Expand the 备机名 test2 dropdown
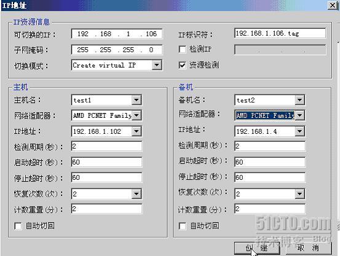The height and width of the screenshot is (256, 340). tap(299, 100)
